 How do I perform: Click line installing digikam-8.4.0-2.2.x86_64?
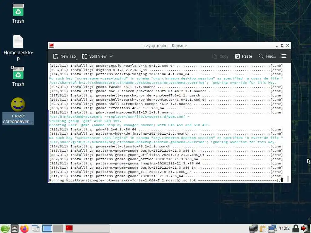166,70
